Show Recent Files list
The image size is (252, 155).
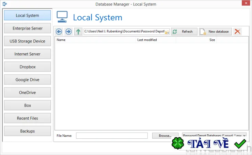point(28,118)
